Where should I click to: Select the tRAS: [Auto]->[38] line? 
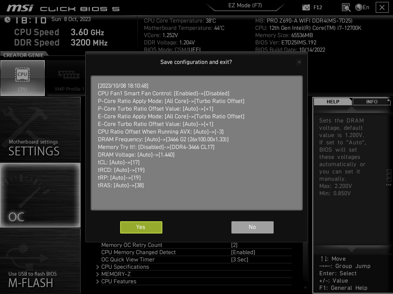click(x=121, y=185)
